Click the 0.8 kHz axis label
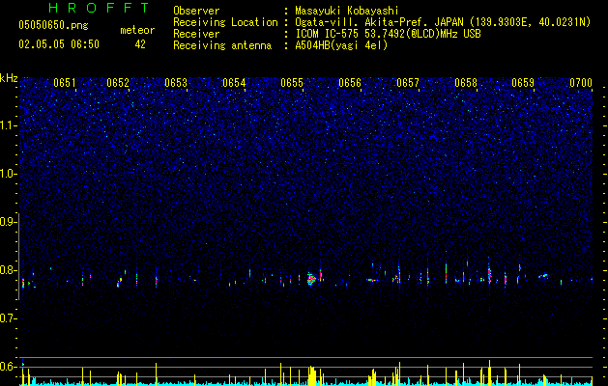 (9, 270)
